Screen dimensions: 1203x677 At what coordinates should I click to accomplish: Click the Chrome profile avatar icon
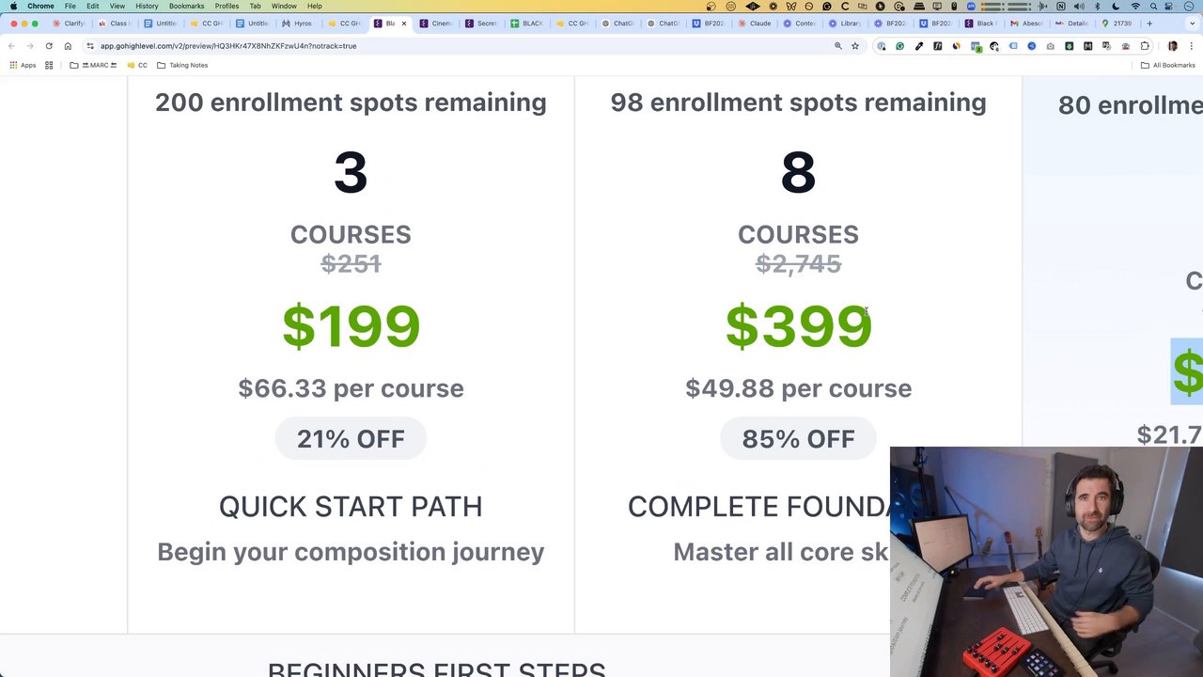pyautogui.click(x=1173, y=46)
